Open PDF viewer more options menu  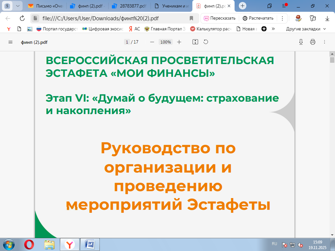click(325, 42)
